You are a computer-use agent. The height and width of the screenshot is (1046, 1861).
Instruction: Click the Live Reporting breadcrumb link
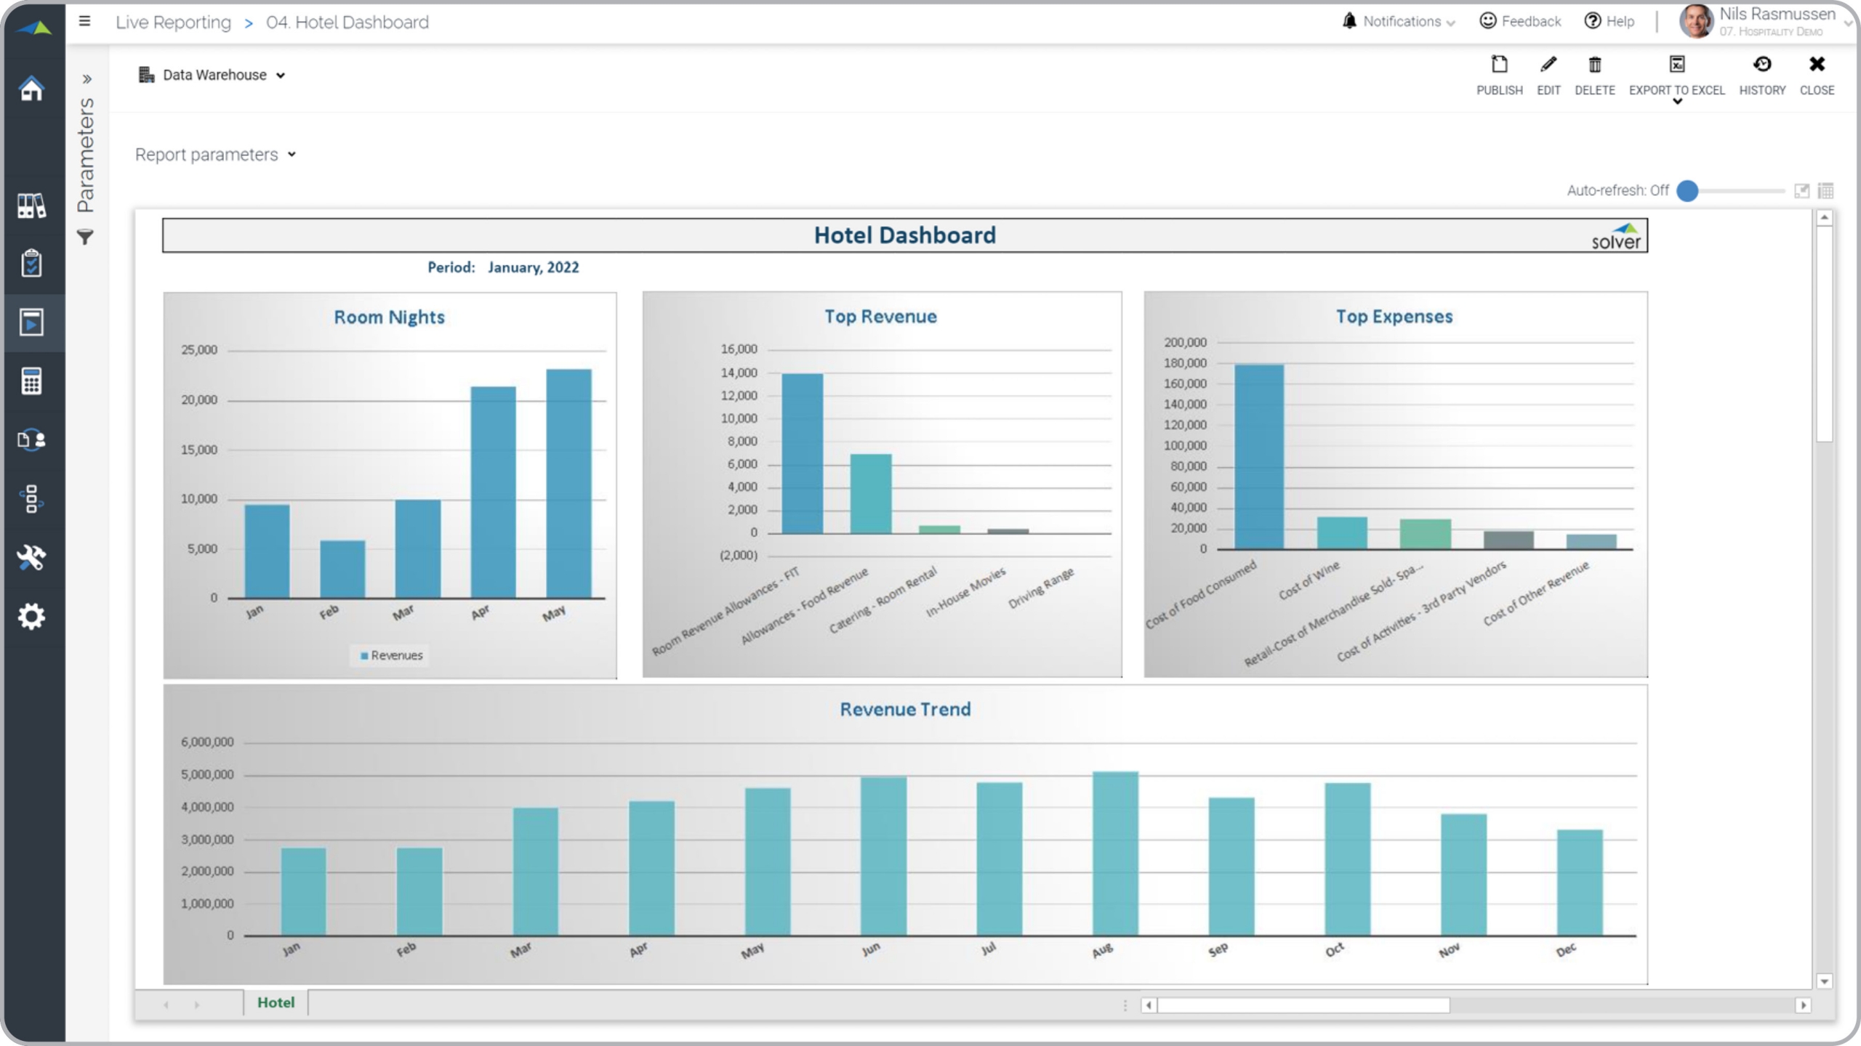(x=173, y=23)
